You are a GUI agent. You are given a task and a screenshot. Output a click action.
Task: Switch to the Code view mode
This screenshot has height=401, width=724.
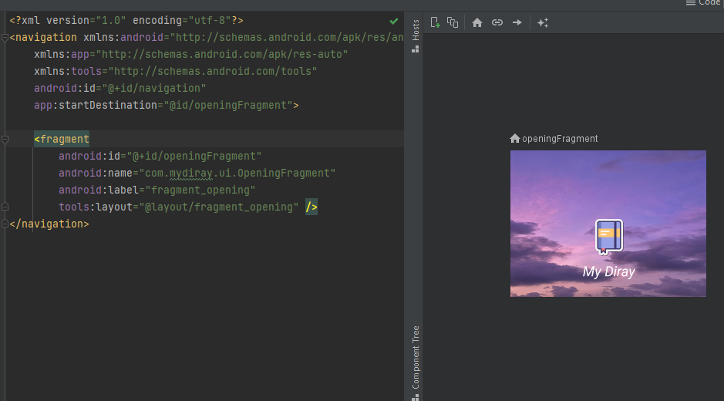pyautogui.click(x=705, y=3)
